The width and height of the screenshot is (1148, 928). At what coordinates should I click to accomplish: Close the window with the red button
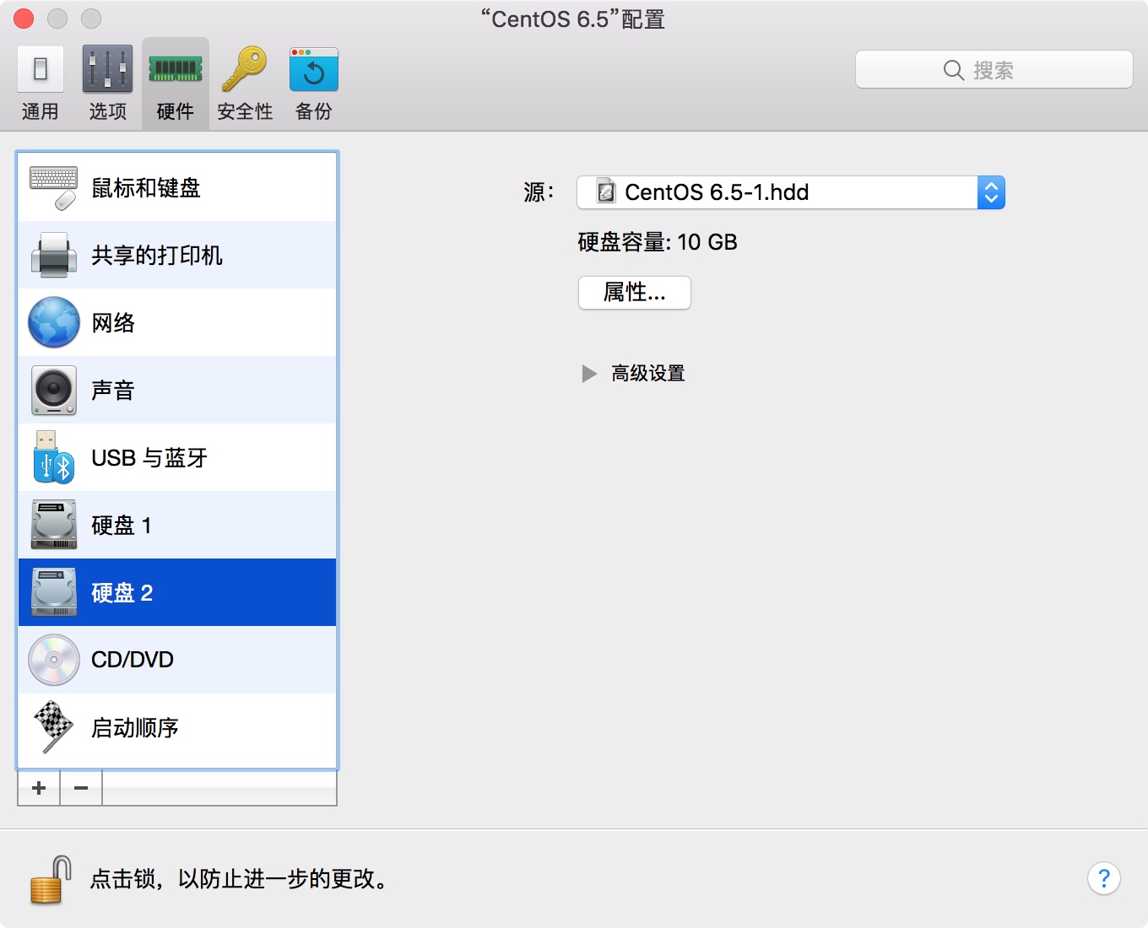pyautogui.click(x=24, y=19)
